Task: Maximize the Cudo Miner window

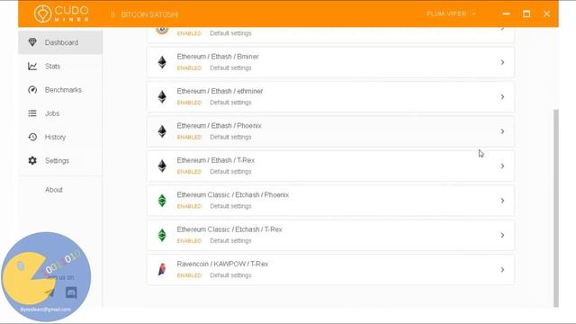Action: coord(526,14)
